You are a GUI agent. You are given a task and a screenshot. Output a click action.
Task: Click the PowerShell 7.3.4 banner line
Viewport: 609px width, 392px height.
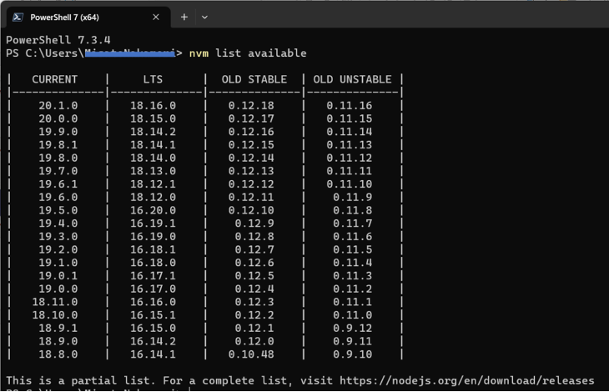click(58, 40)
